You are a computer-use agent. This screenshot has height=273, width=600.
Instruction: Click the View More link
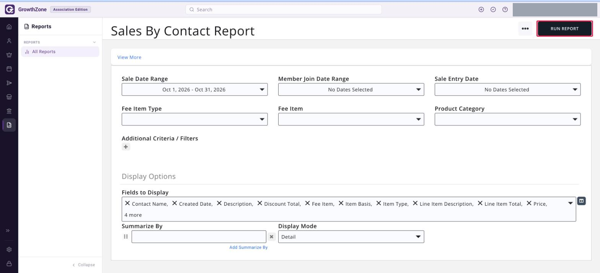pyautogui.click(x=129, y=57)
